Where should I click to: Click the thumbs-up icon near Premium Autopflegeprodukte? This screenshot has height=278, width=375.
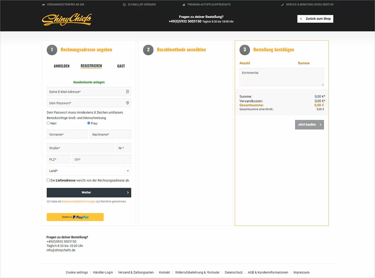[x=183, y=4]
